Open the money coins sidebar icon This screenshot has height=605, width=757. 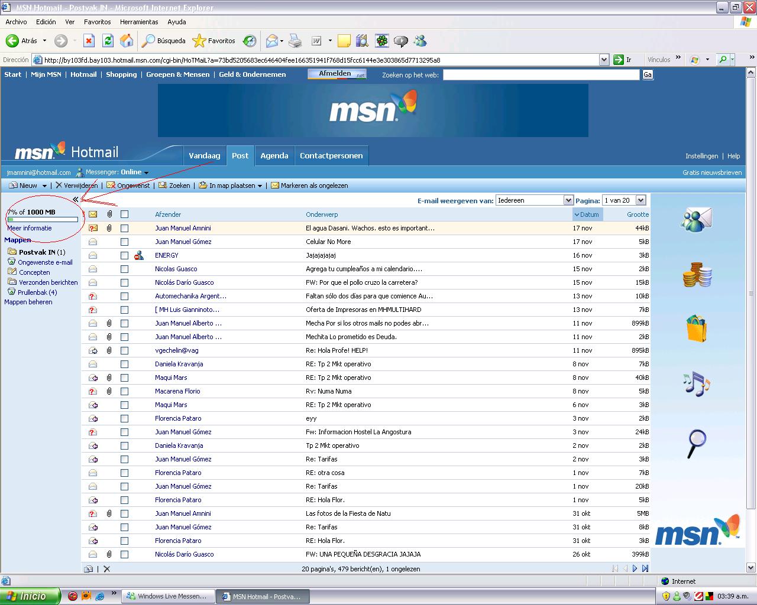(697, 274)
